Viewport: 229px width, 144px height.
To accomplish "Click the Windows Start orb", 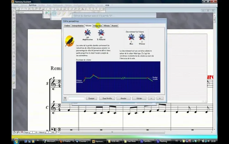I will point(16,141).
